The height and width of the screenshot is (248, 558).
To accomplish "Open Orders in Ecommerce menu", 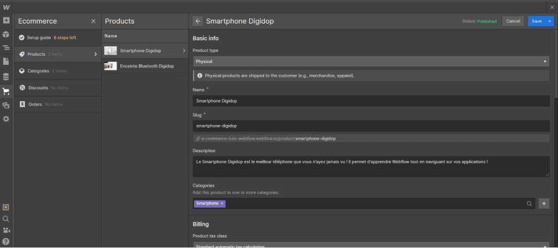I will click(x=58, y=105).
